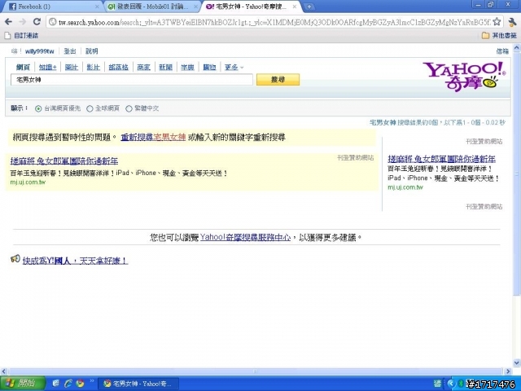The height and width of the screenshot is (391, 521).
Task: Expand the 更多 dropdown menu
Action: 234,67
